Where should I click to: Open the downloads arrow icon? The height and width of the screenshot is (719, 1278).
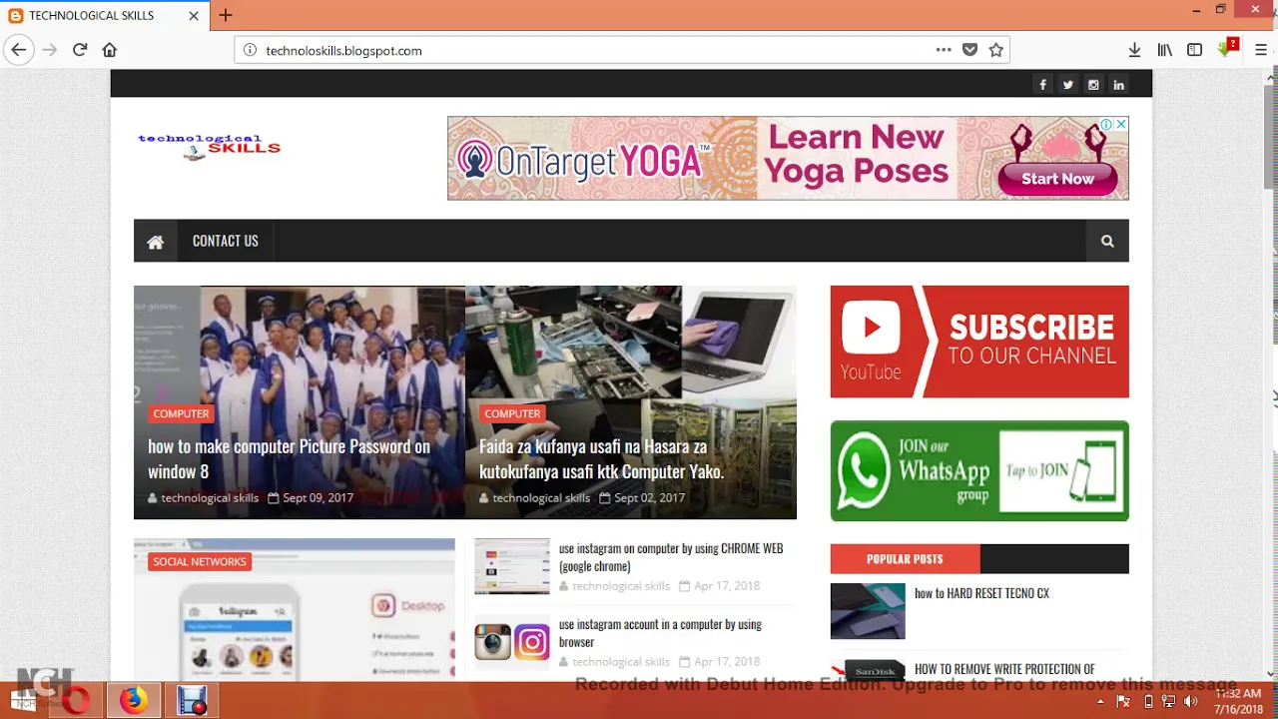click(1134, 50)
